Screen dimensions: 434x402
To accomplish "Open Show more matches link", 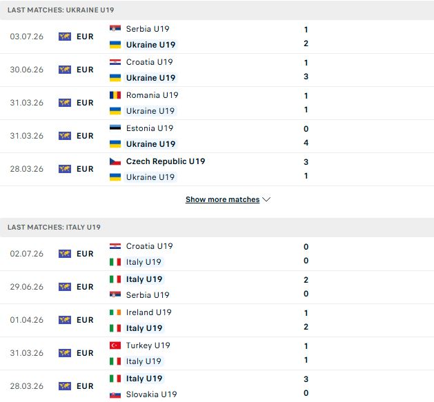I will click(223, 199).
